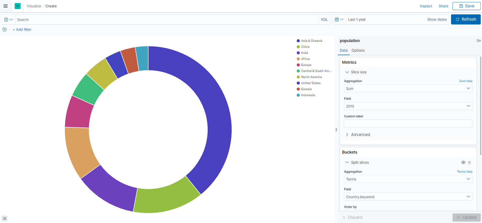Open the Sum help link
Viewport: 482px width, 223px height.
pyautogui.click(x=466, y=81)
